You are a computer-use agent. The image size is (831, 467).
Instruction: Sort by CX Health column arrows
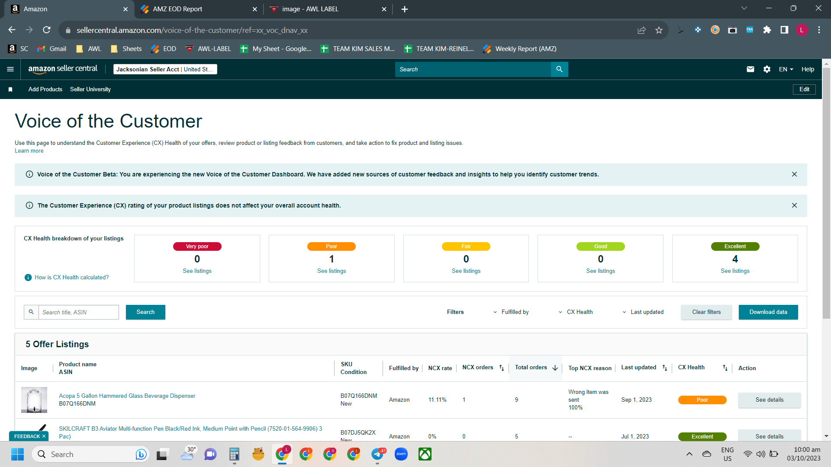[725, 368]
